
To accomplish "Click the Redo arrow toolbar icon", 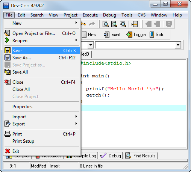I will pos(92,24).
